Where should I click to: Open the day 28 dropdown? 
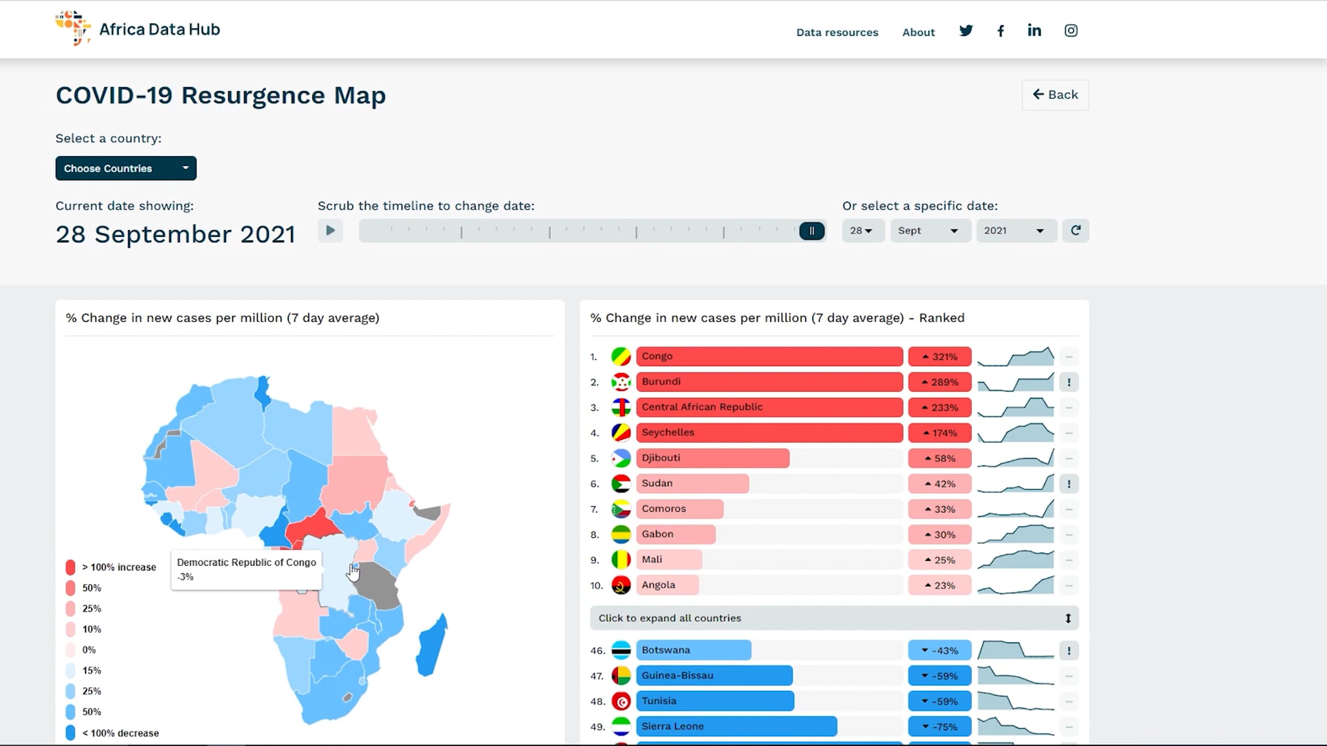coord(863,230)
